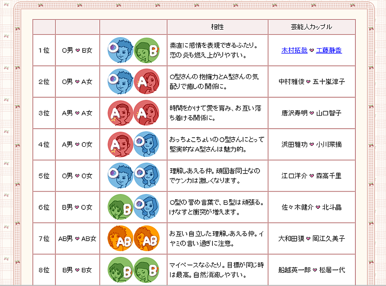
Task: Click the 相性 column header
Action: coord(217,27)
